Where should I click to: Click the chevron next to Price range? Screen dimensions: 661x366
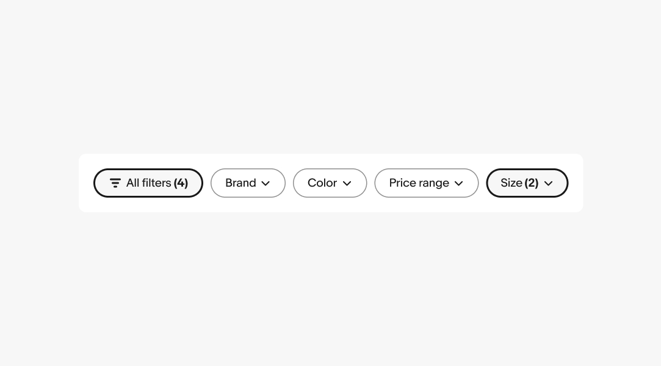coord(459,184)
